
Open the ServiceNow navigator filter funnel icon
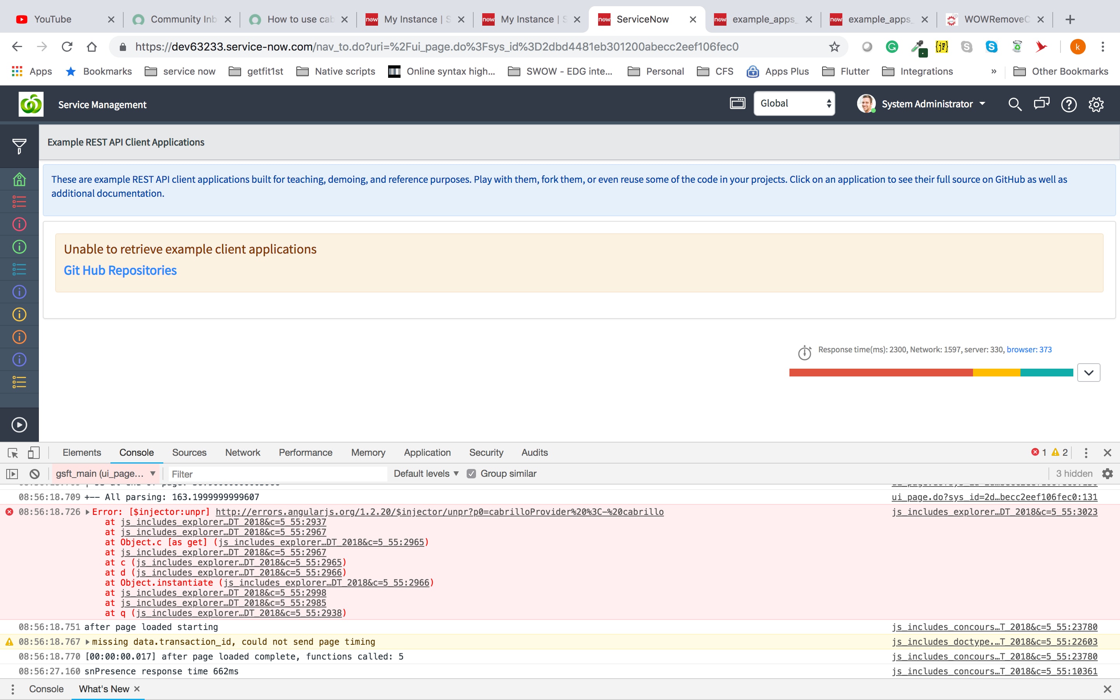point(19,146)
